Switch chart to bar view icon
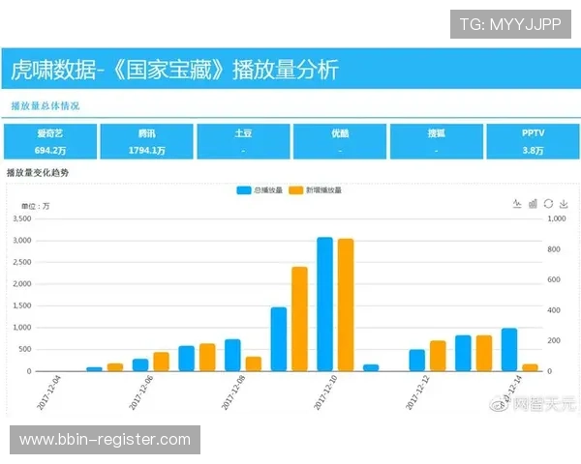 (533, 204)
